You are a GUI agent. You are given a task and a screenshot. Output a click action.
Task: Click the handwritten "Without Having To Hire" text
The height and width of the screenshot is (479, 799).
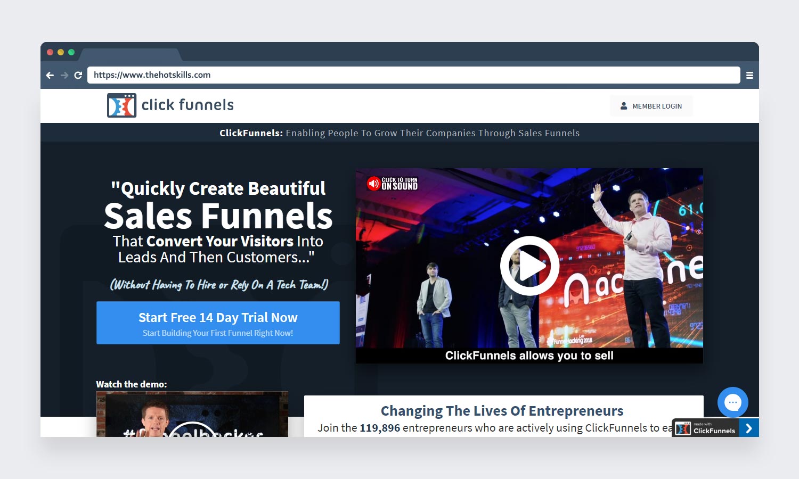tap(219, 285)
